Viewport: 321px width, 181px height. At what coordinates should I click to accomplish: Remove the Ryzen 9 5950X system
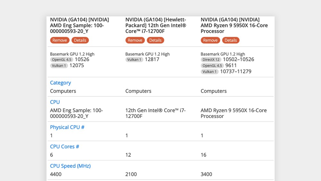coord(210,40)
